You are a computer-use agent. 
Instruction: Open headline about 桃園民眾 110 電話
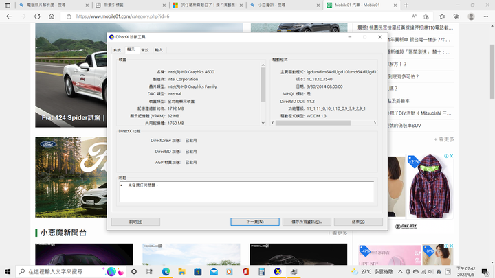406,27
